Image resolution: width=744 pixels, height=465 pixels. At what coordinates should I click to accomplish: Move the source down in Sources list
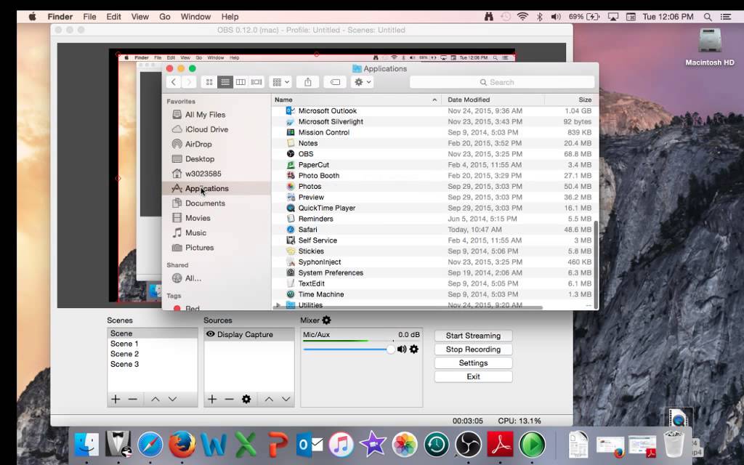click(x=286, y=399)
